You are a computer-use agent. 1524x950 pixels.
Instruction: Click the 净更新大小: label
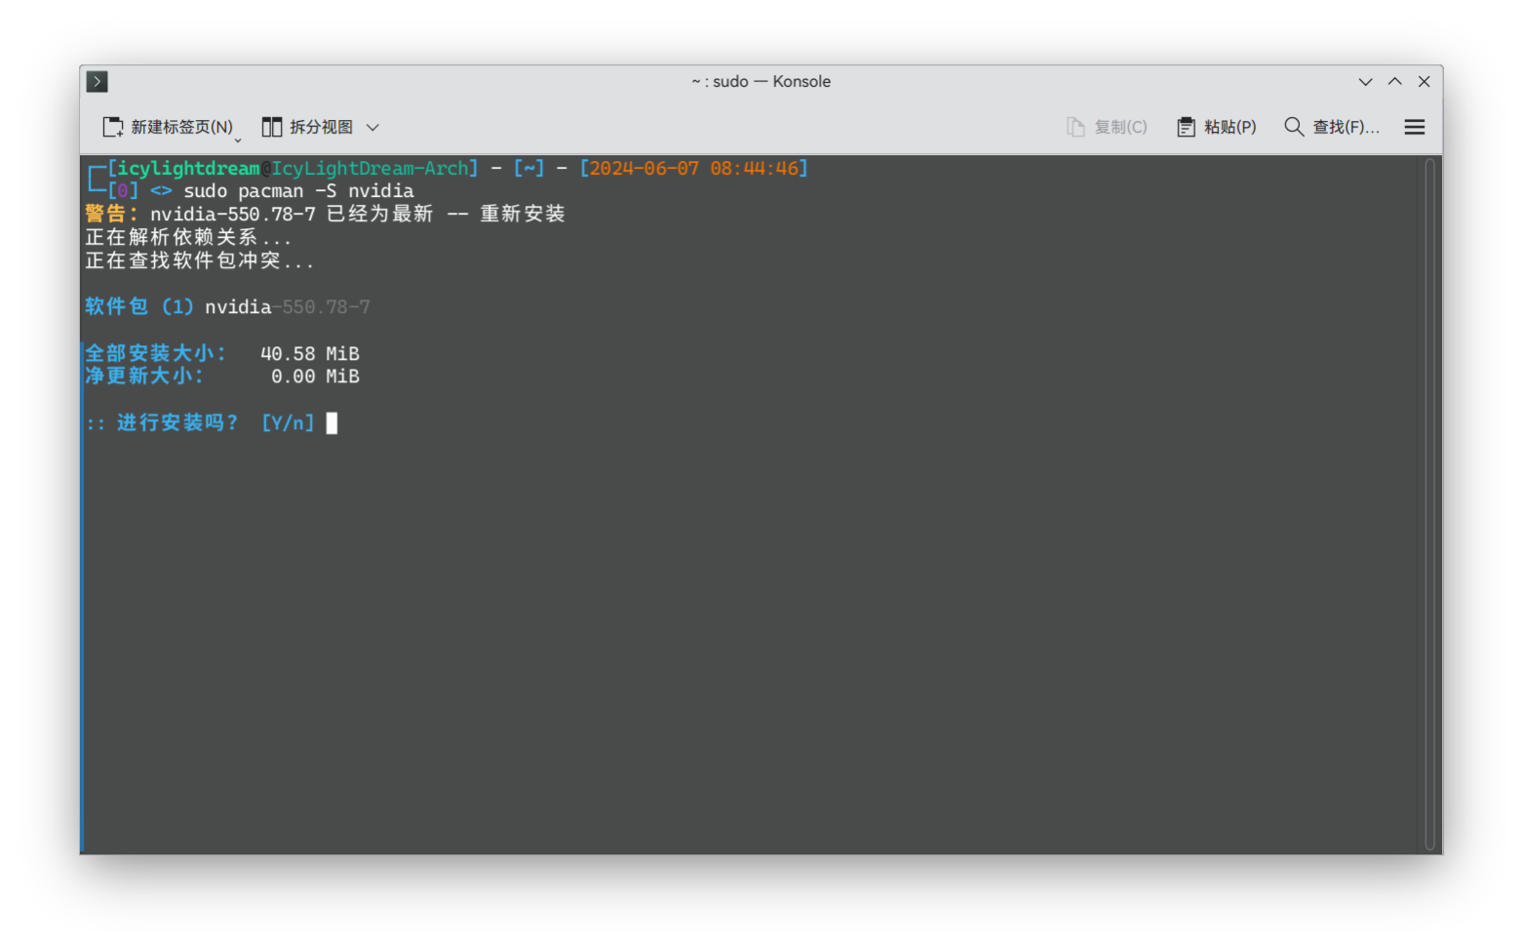coord(144,376)
